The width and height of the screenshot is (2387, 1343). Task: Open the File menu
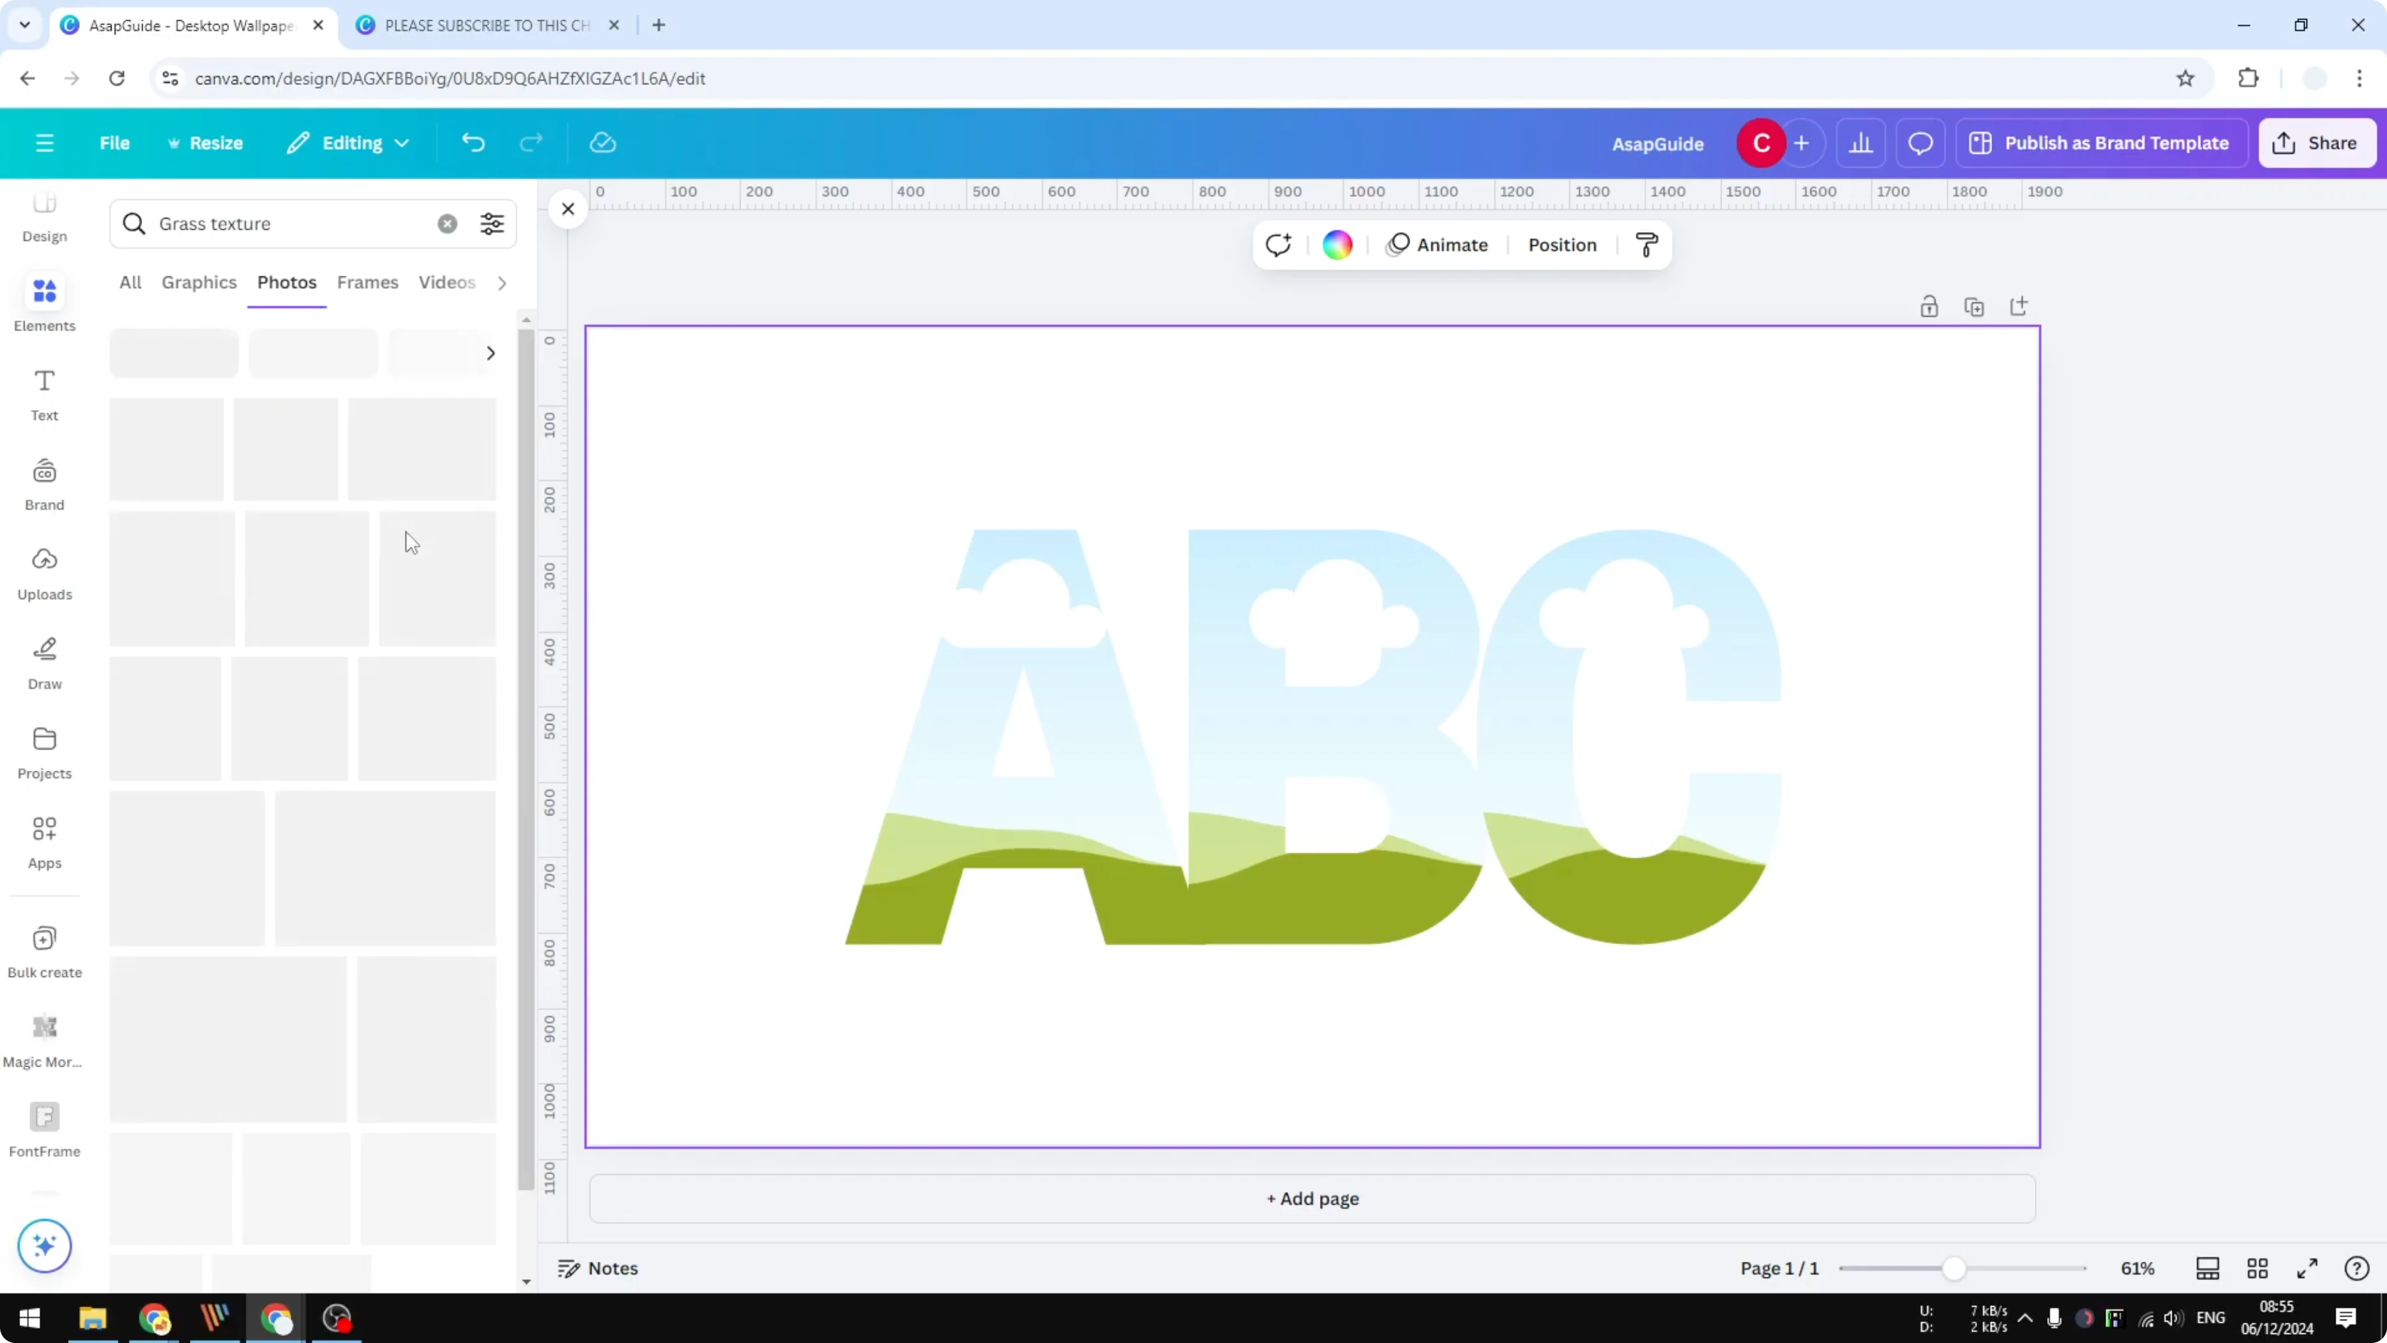(x=115, y=143)
